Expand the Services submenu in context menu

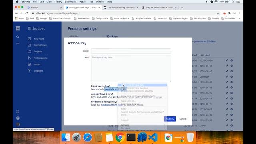142,128
